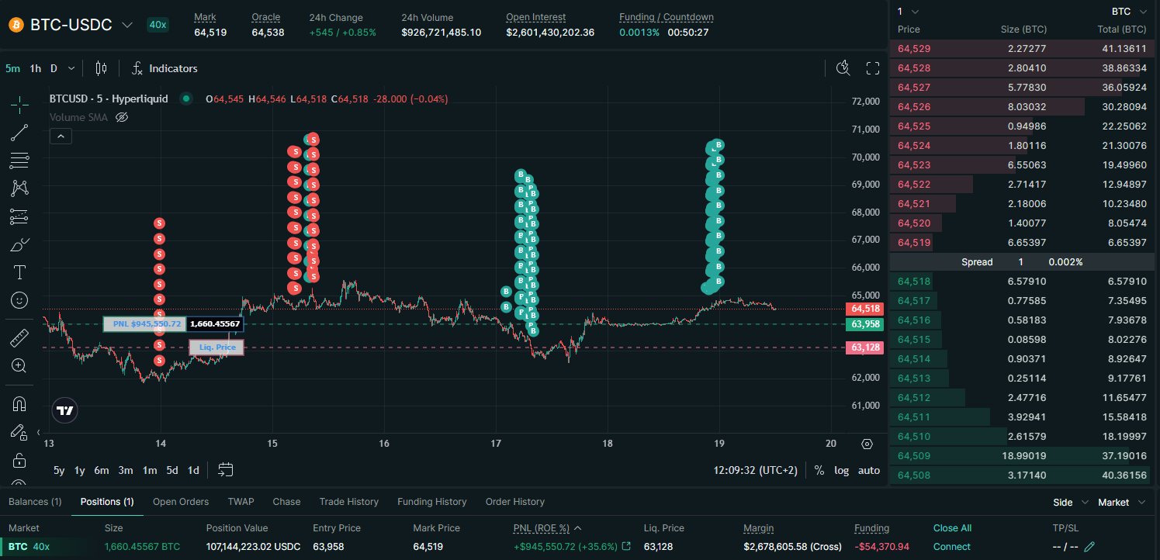
Task: Toggle log scale on price axis
Action: (841, 470)
